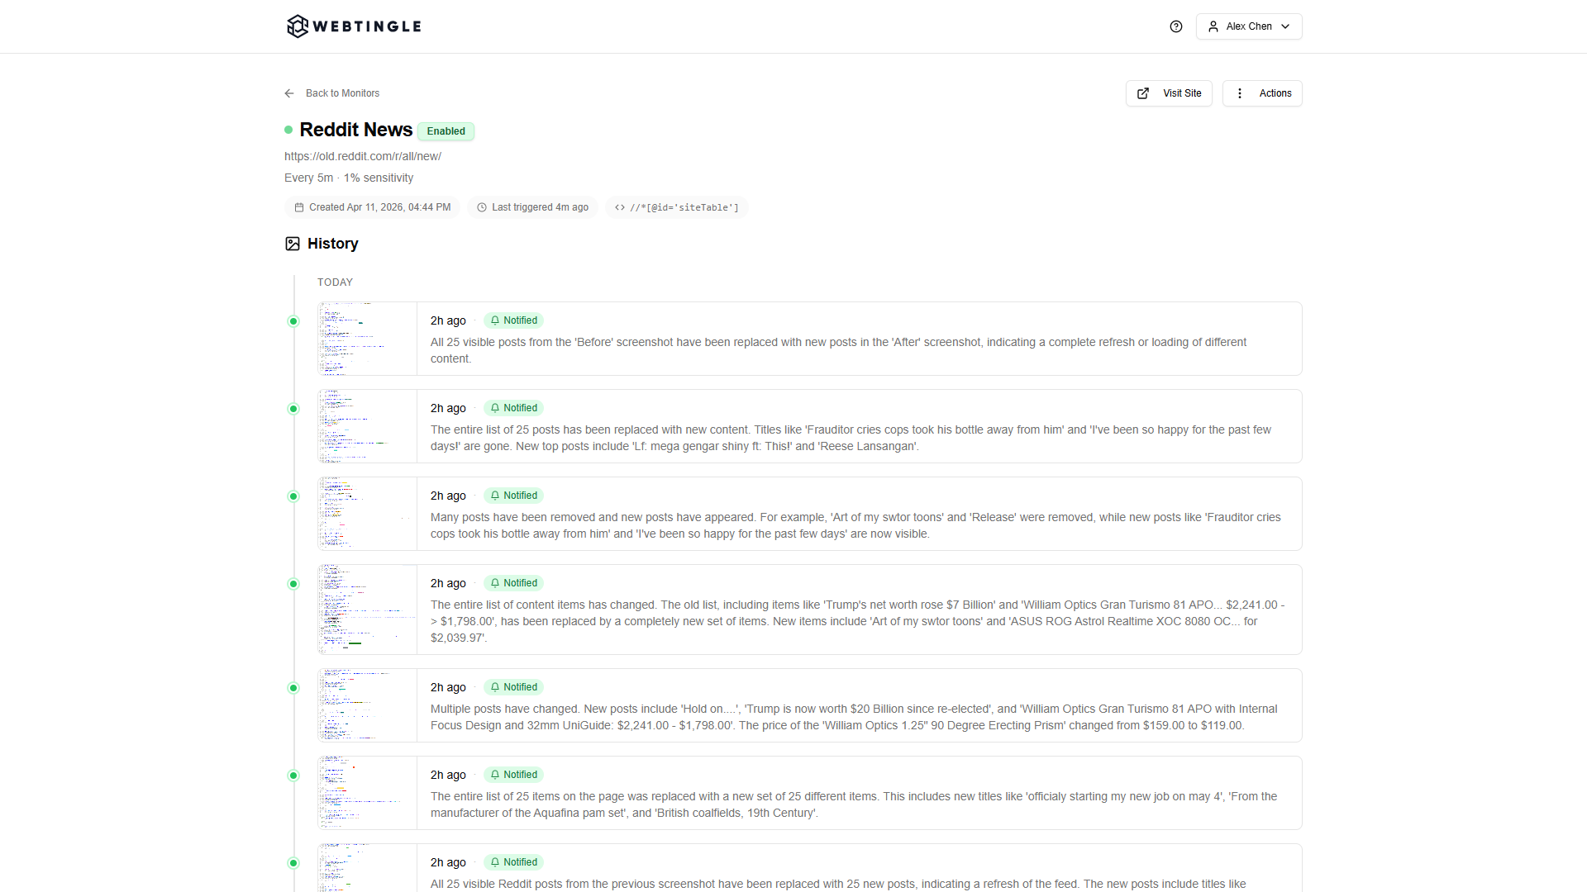Click the Visit Site button
1587x892 pixels.
pos(1169,93)
